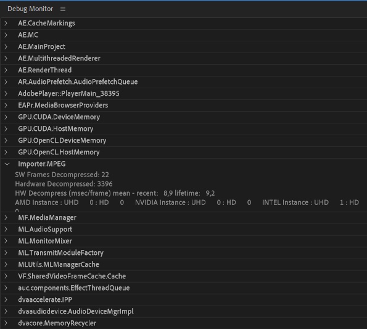Expand the ML.MonitorMixer chevron

tap(6, 241)
